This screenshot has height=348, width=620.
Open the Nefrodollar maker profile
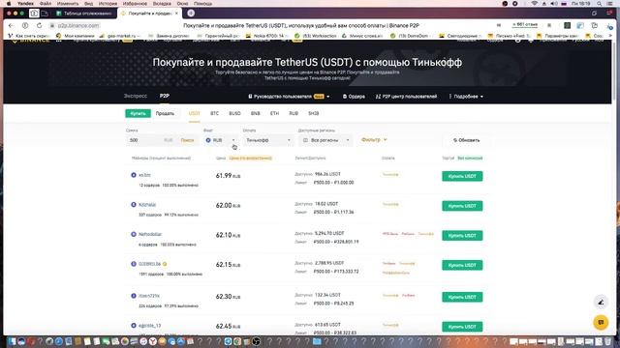point(150,234)
